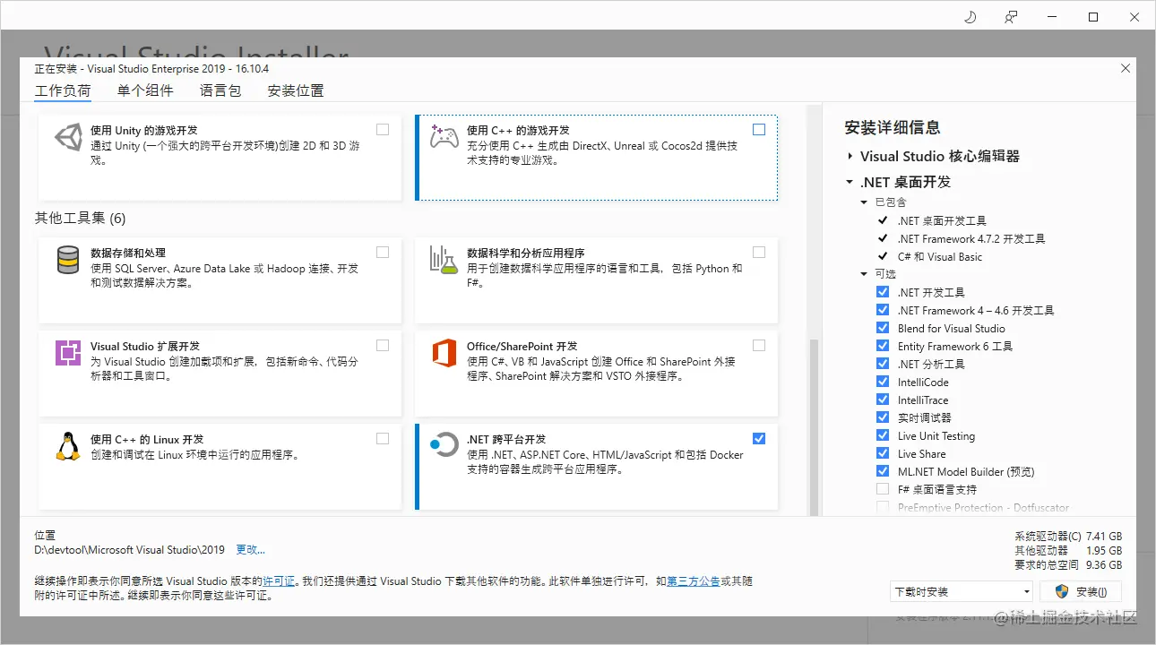1156x645 pixels.
Task: Click the .NET cross-platform circle icon
Action: tap(444, 444)
